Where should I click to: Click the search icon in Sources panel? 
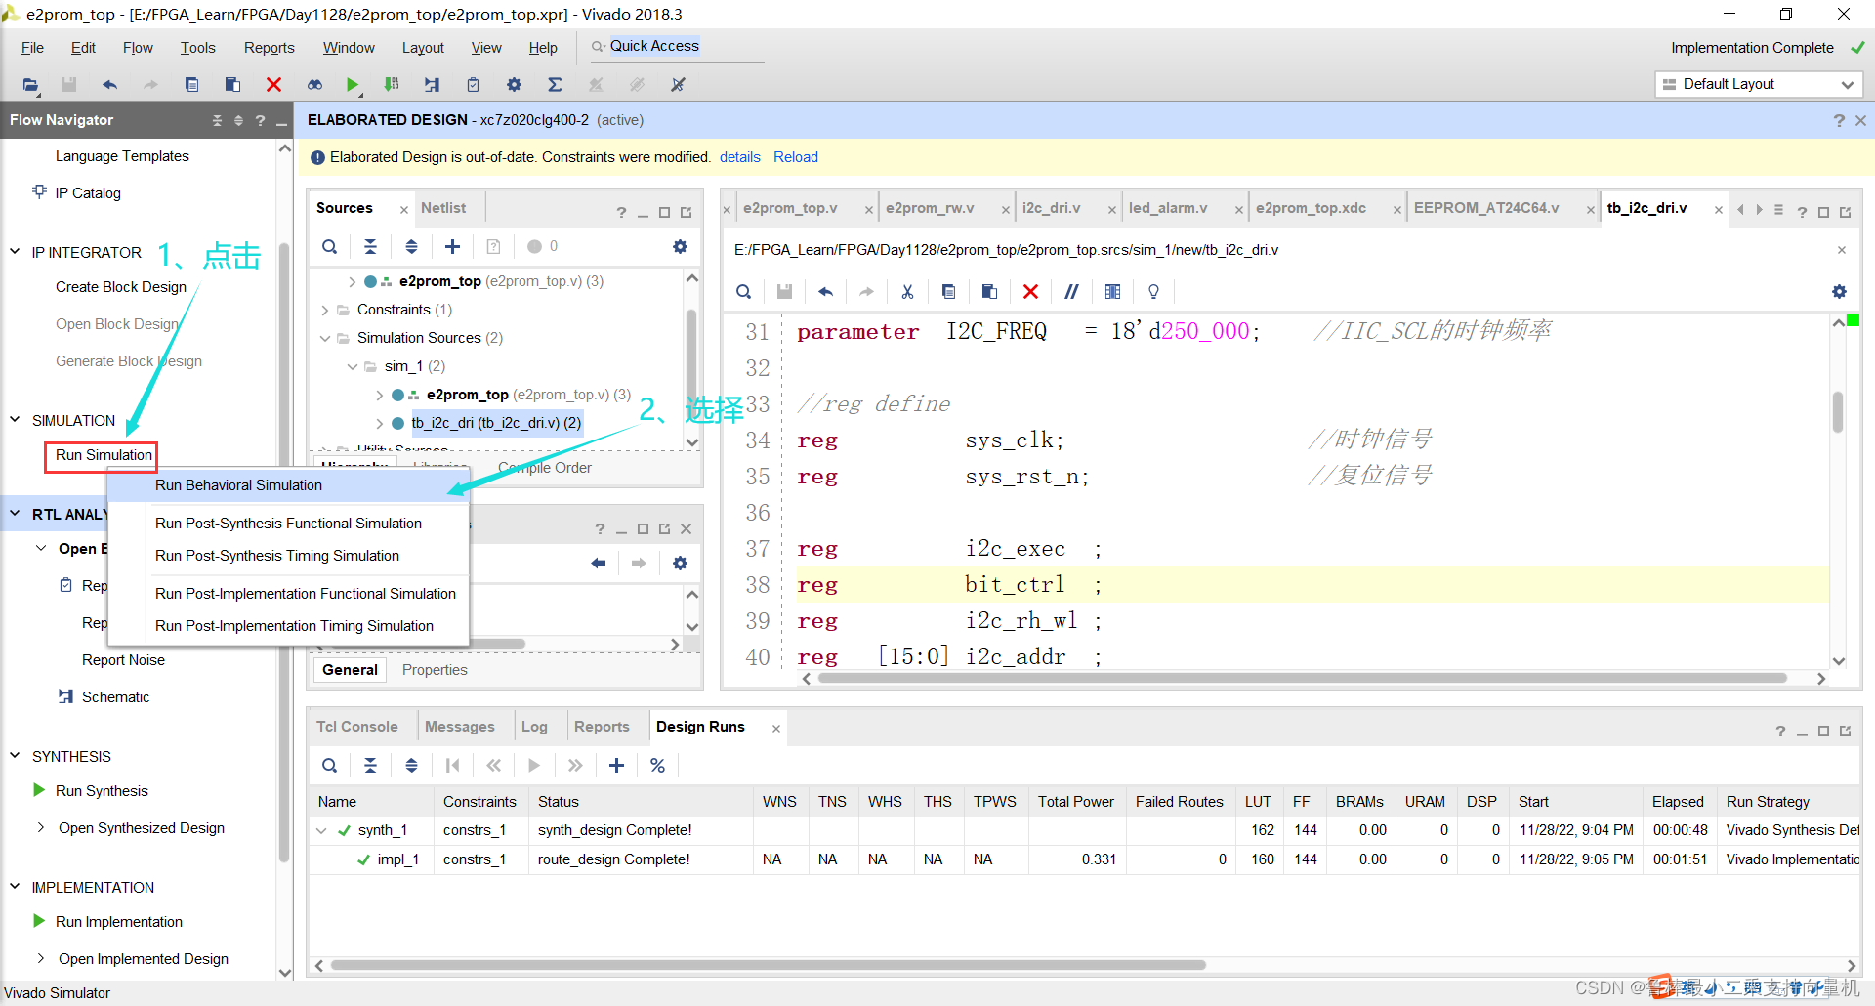330,247
